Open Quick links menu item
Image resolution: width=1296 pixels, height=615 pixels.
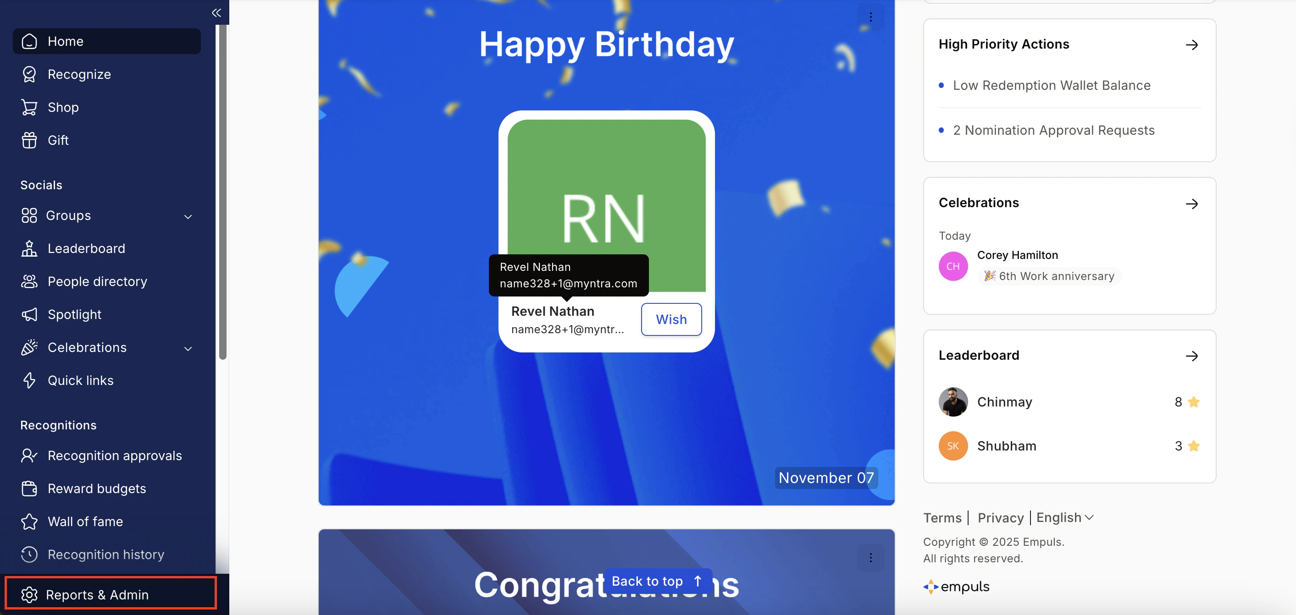point(107,380)
